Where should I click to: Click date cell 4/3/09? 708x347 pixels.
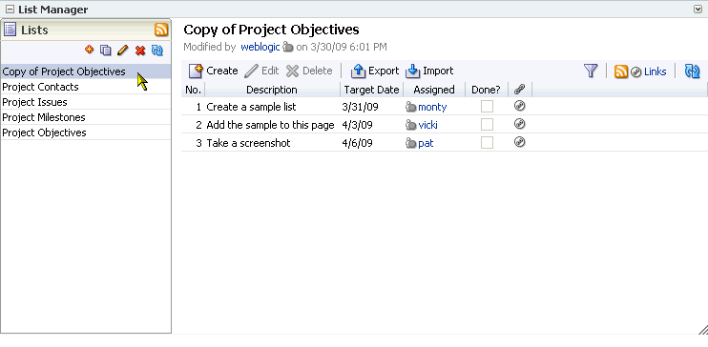[357, 125]
